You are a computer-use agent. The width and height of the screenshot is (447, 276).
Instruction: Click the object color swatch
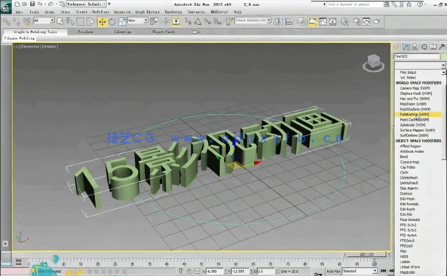tap(443, 57)
